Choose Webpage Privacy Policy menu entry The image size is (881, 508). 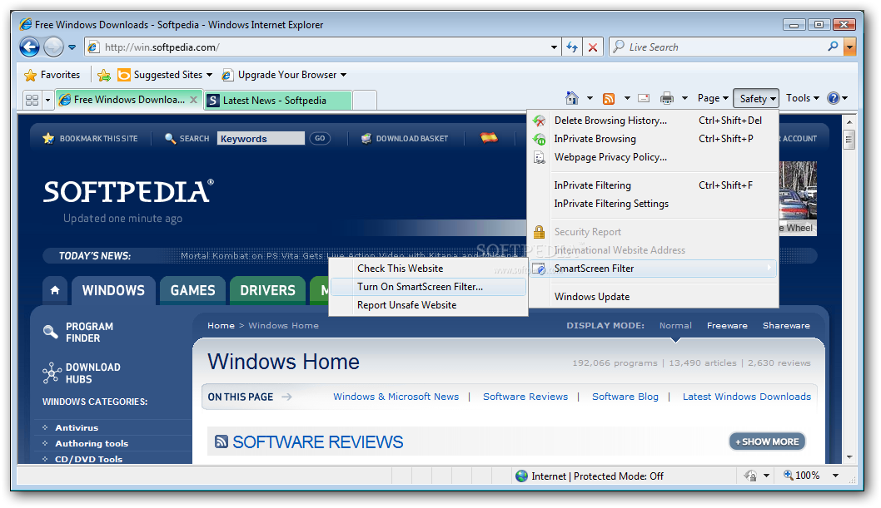click(653, 158)
